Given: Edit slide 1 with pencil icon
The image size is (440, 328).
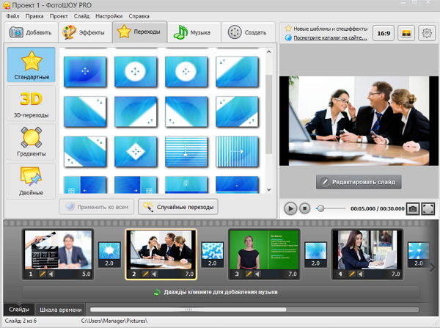Looking at the screenshot, I should tap(43, 274).
